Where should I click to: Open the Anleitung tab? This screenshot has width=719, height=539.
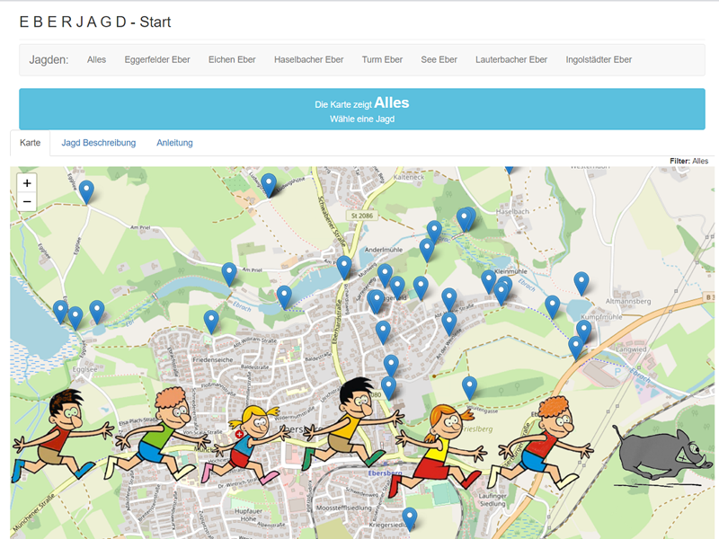point(174,143)
